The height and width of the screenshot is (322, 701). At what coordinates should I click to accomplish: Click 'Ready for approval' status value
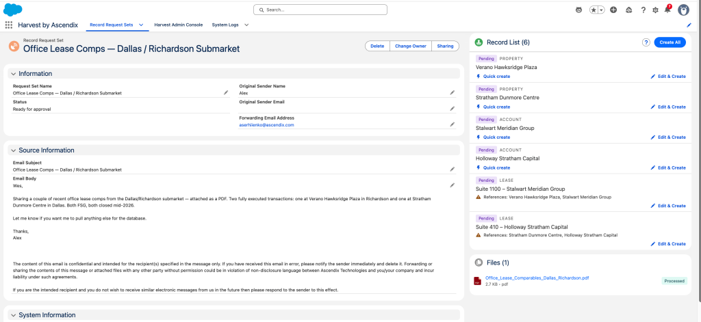[31, 109]
